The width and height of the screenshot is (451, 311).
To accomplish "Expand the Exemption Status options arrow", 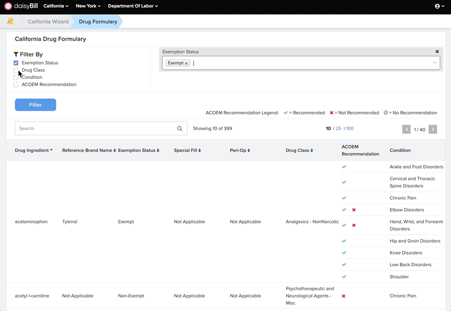I will (x=435, y=63).
